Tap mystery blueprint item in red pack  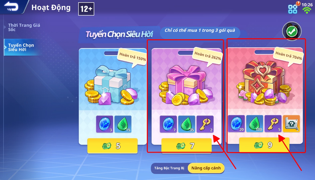(291, 124)
